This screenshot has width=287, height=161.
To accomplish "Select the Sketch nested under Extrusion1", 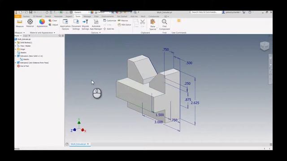I will tap(25, 59).
